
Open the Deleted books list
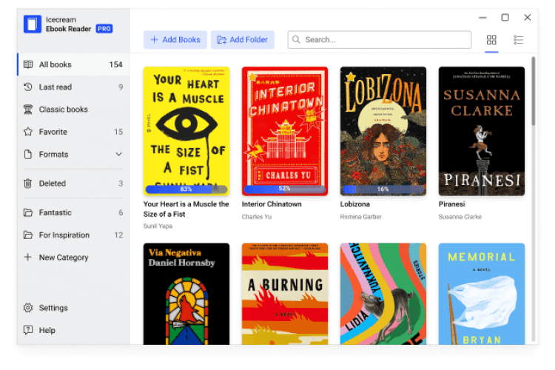point(73,184)
